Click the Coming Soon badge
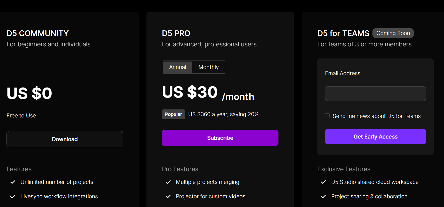 393,33
